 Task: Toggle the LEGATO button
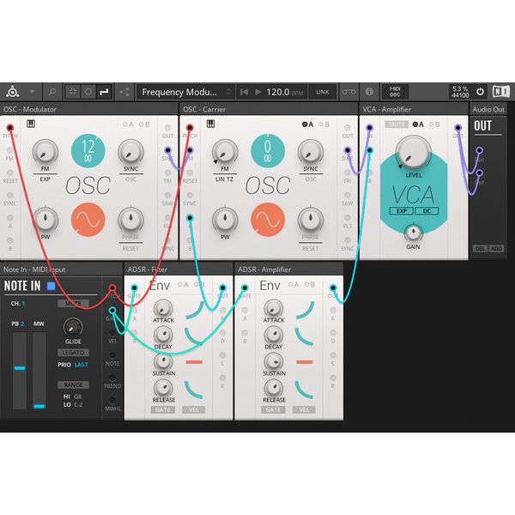(73, 353)
